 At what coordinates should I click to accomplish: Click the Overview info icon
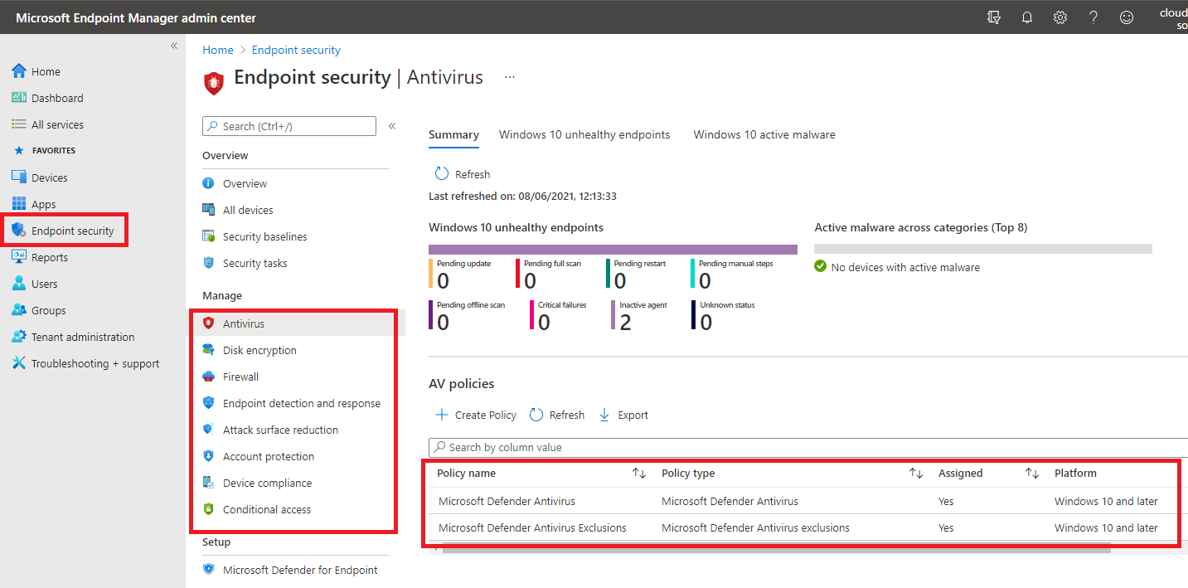click(x=209, y=183)
